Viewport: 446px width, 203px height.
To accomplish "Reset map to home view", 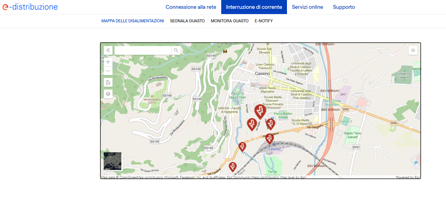I will (x=108, y=82).
